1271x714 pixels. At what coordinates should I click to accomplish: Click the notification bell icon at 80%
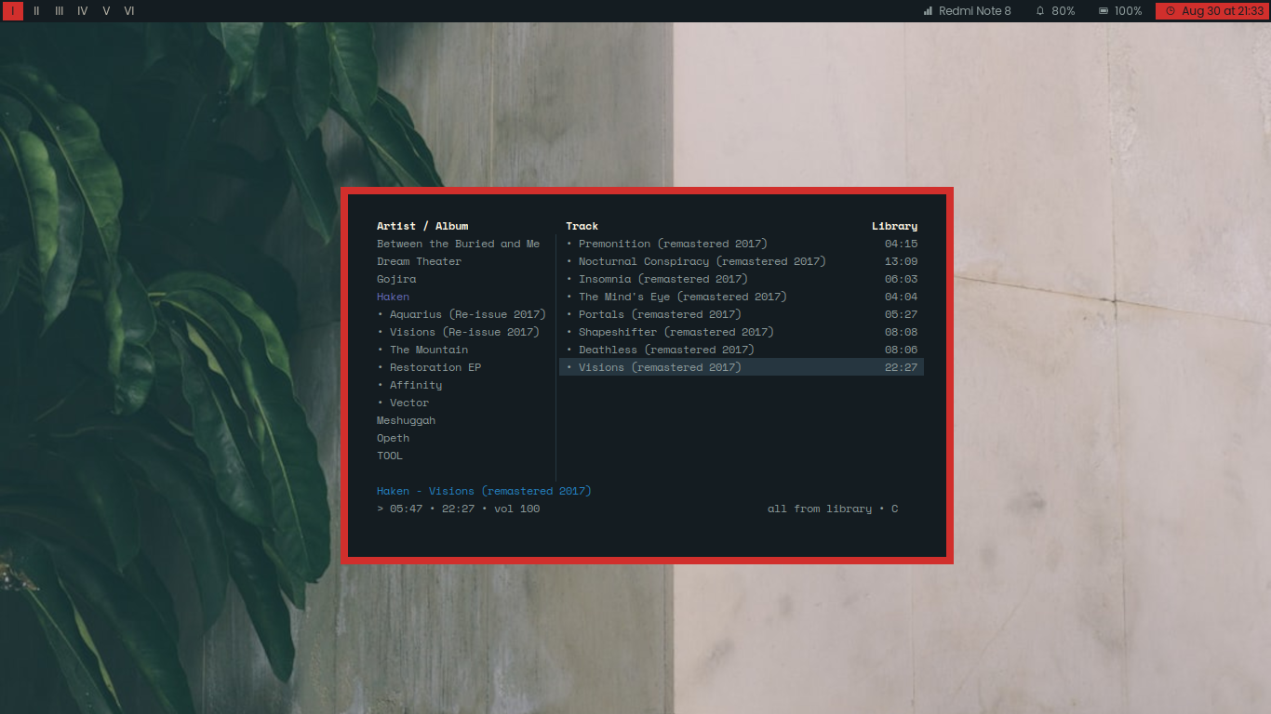[x=1040, y=11]
